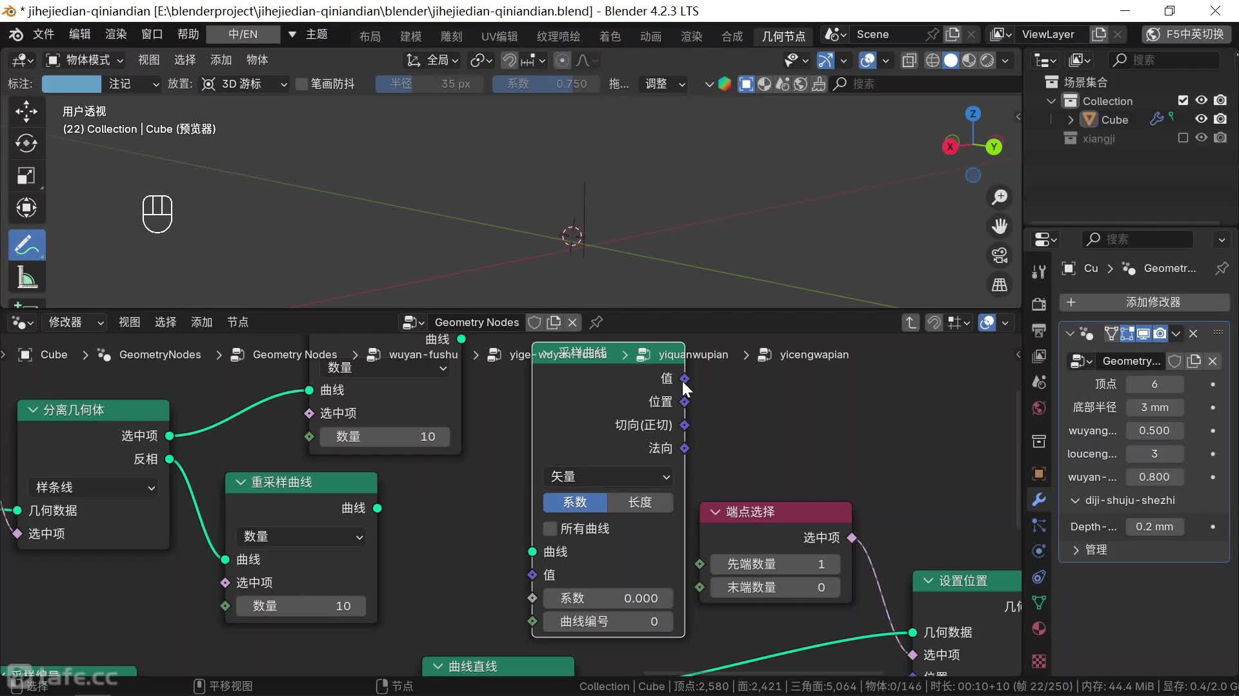Screen dimensions: 1239x696
Task: Enable the 所有曲线 checkbox
Action: [x=550, y=528]
